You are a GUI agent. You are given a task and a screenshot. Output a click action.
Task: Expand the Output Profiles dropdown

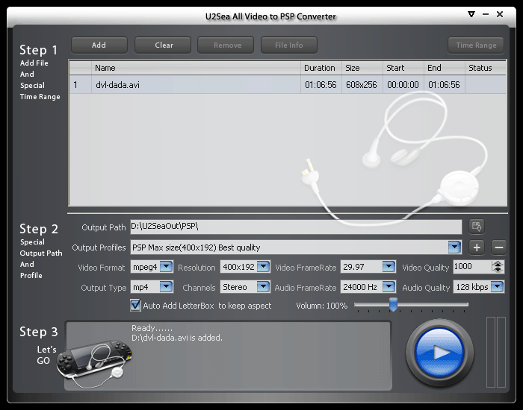(454, 247)
